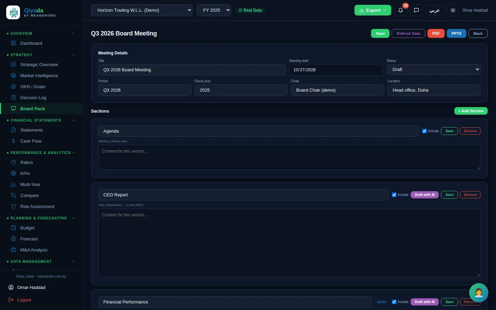Open the assistant avatar chat bubble

(x=478, y=292)
